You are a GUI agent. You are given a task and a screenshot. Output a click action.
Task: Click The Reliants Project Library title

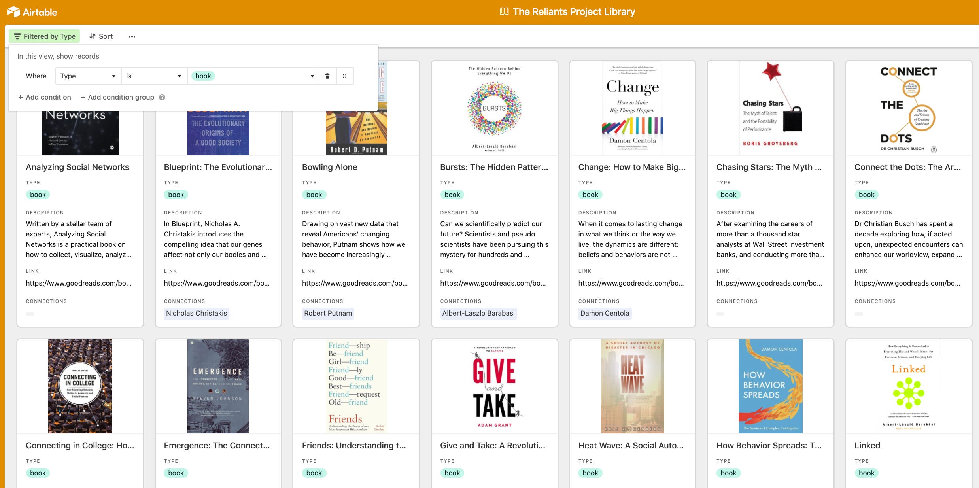click(x=574, y=12)
